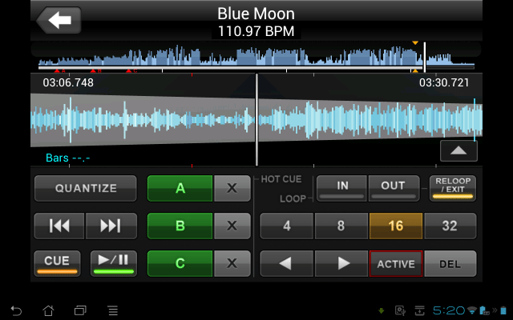This screenshot has height=320, width=513.
Task: Tap the CUE button
Action: click(57, 263)
